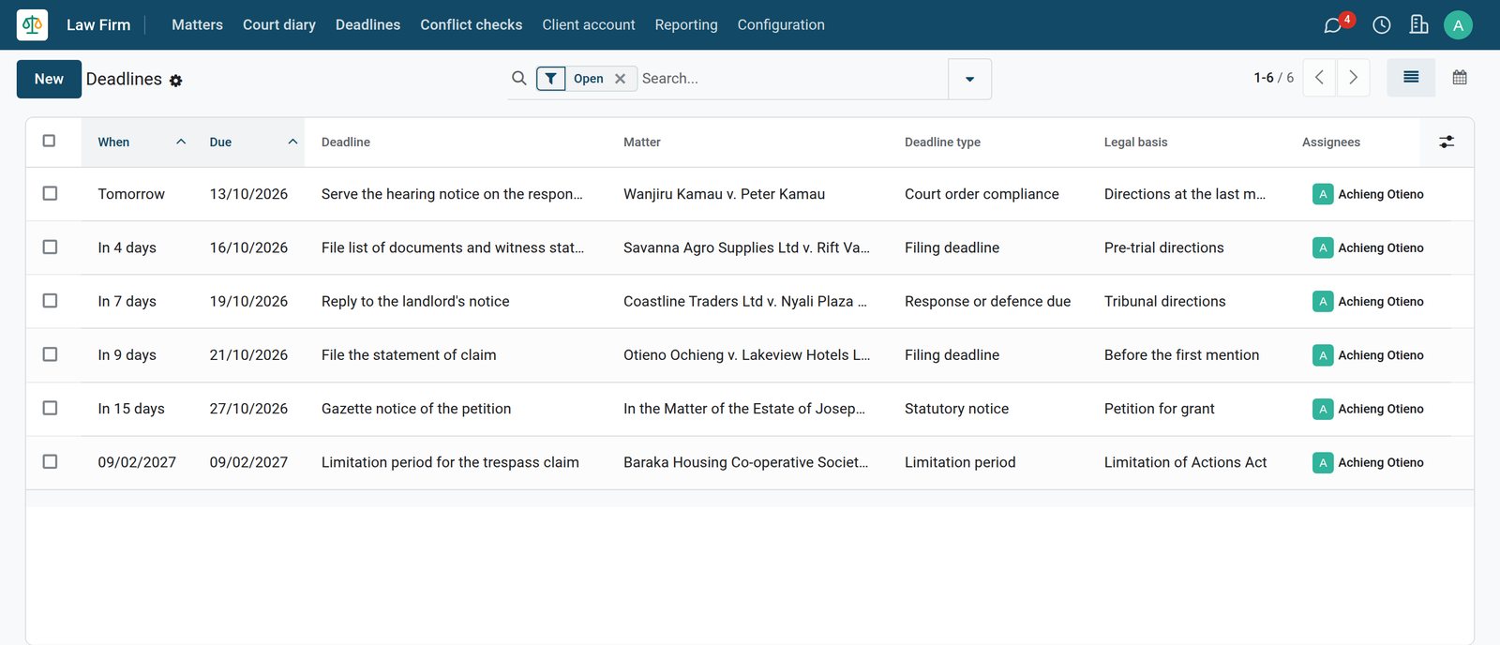Open 'Serve the hearing notice on the respon...' deadline

(x=452, y=194)
